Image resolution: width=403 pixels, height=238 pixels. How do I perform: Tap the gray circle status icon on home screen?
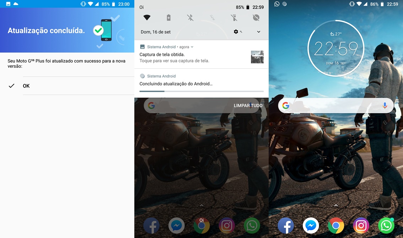[285, 4]
